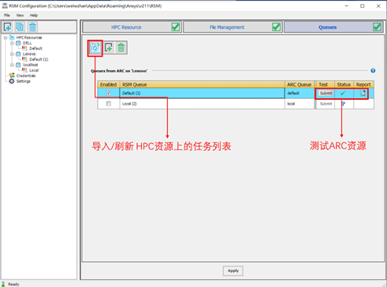Viewport: 387px width, 287px height.
Task: Select Default queue under DELL
Action: 35,48
